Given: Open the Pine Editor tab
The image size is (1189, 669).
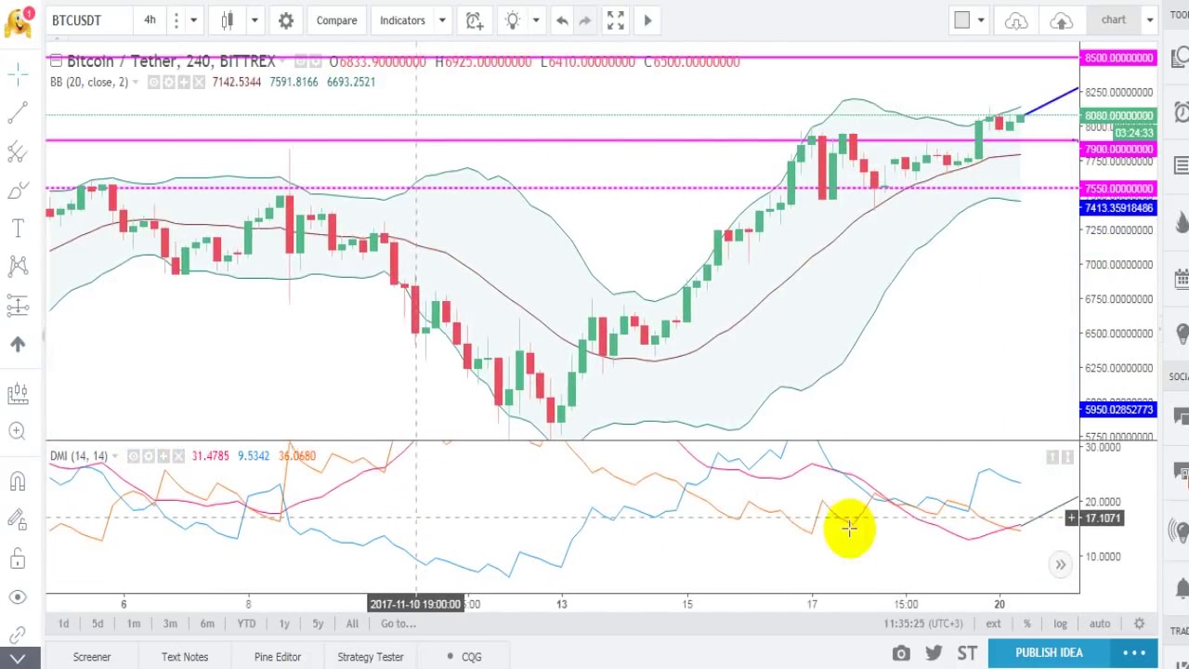Looking at the screenshot, I should point(278,657).
